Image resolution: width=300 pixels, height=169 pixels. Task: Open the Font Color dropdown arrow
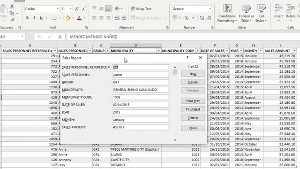point(84,18)
